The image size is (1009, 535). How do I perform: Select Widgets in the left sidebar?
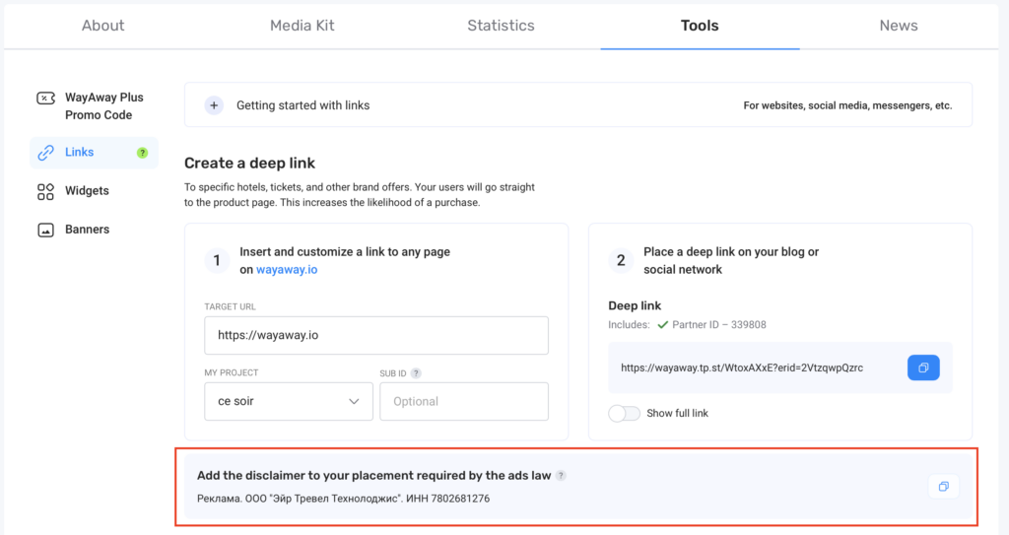(x=87, y=191)
